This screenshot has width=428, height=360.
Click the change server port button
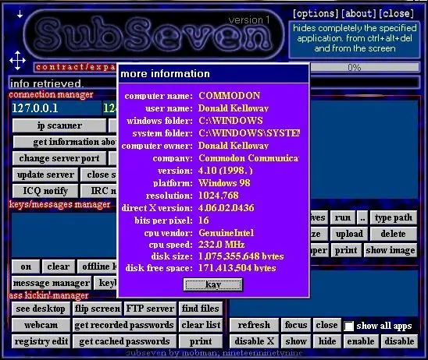[x=59, y=158]
